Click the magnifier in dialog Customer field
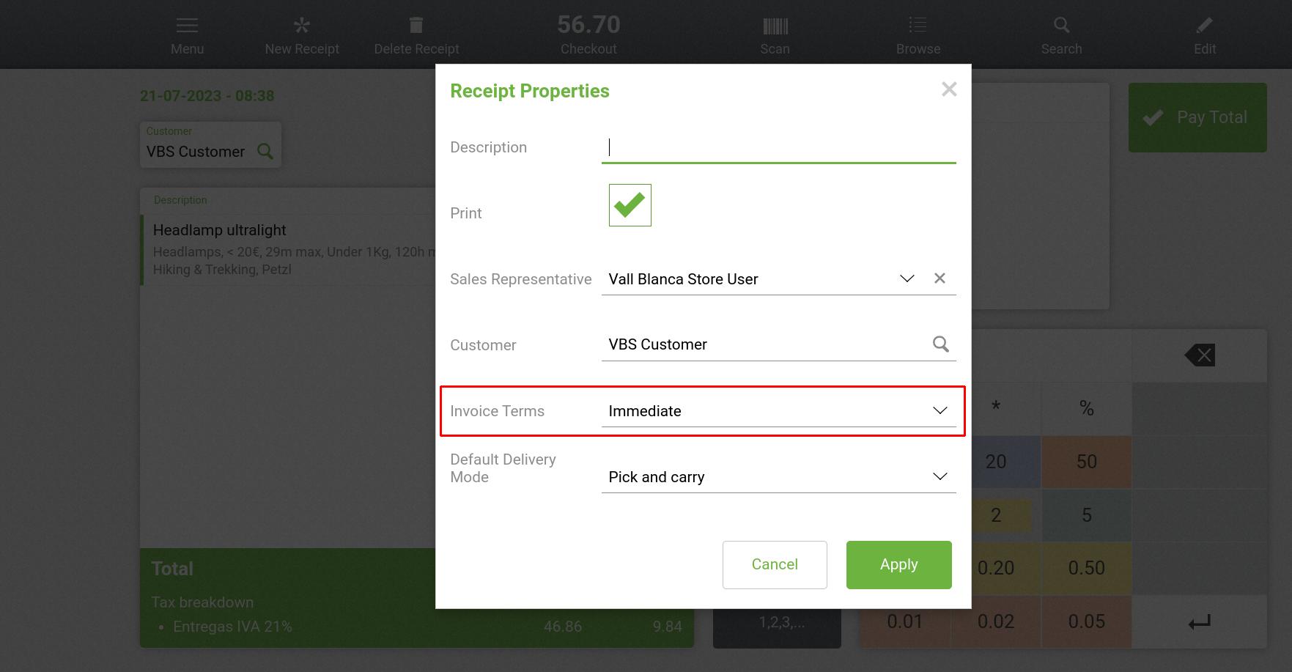1292x672 pixels. [940, 344]
